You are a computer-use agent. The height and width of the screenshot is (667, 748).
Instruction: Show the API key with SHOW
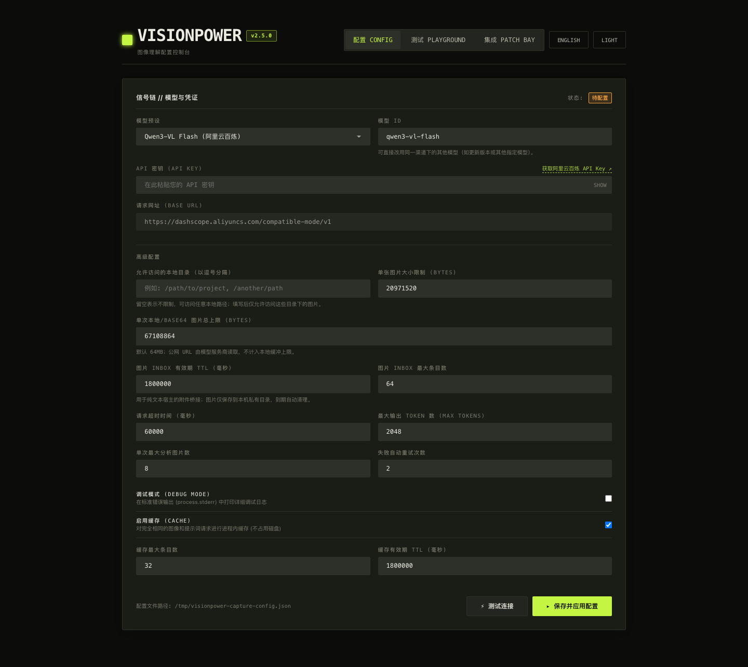coord(600,185)
